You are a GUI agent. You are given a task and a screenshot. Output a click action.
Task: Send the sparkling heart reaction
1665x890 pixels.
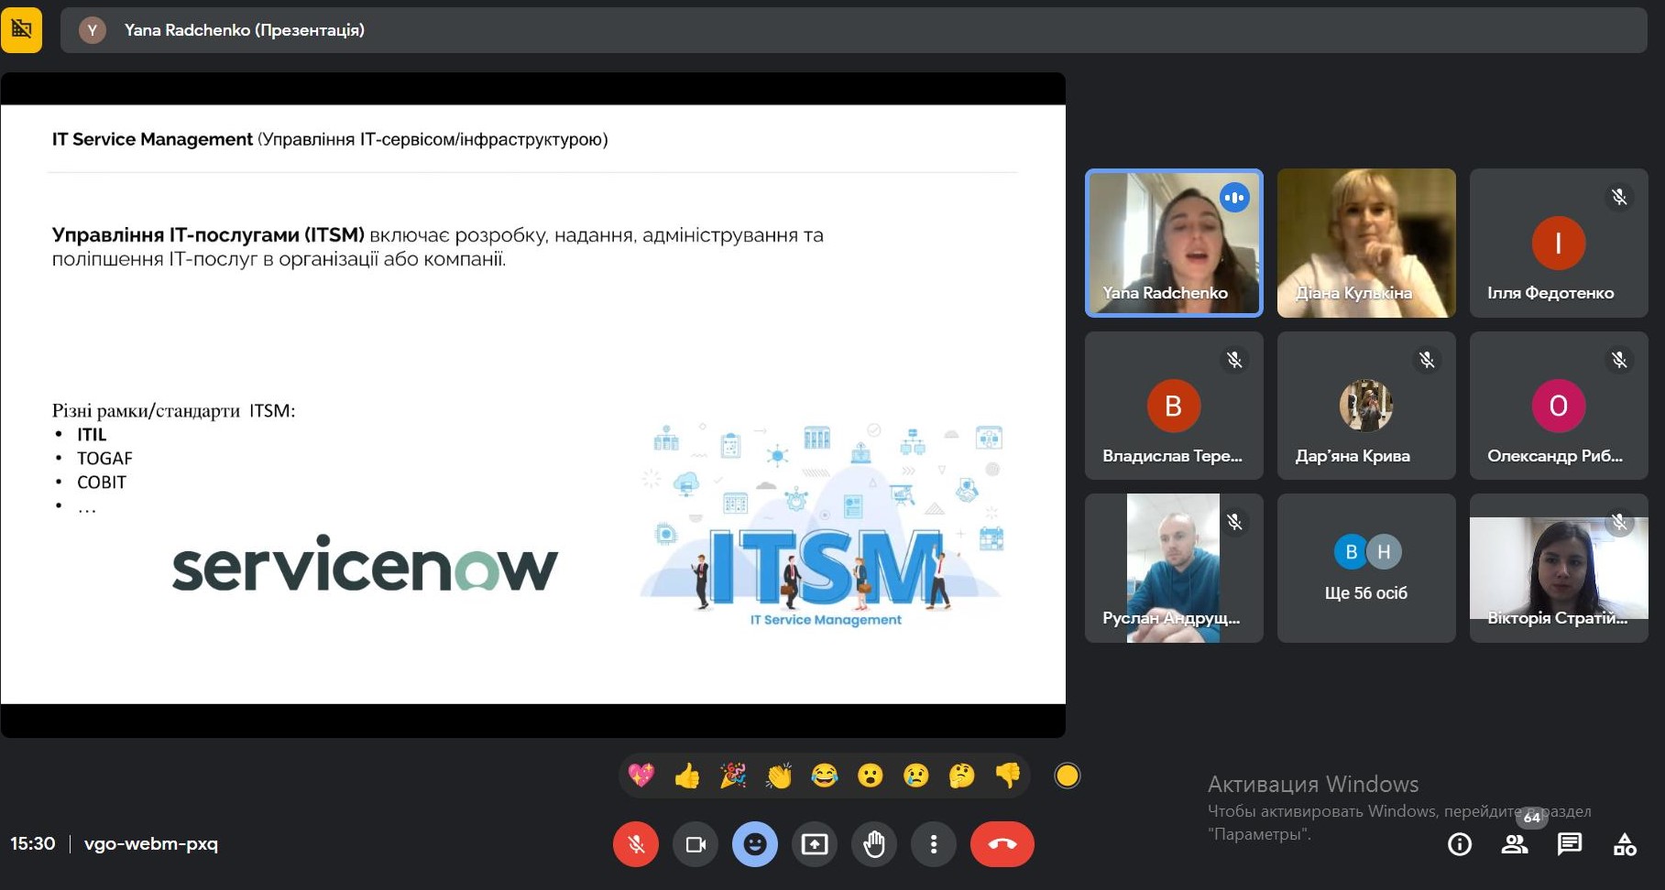point(641,776)
